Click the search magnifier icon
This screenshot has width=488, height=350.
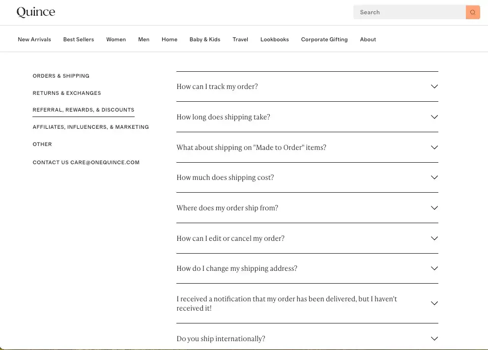[x=472, y=12]
